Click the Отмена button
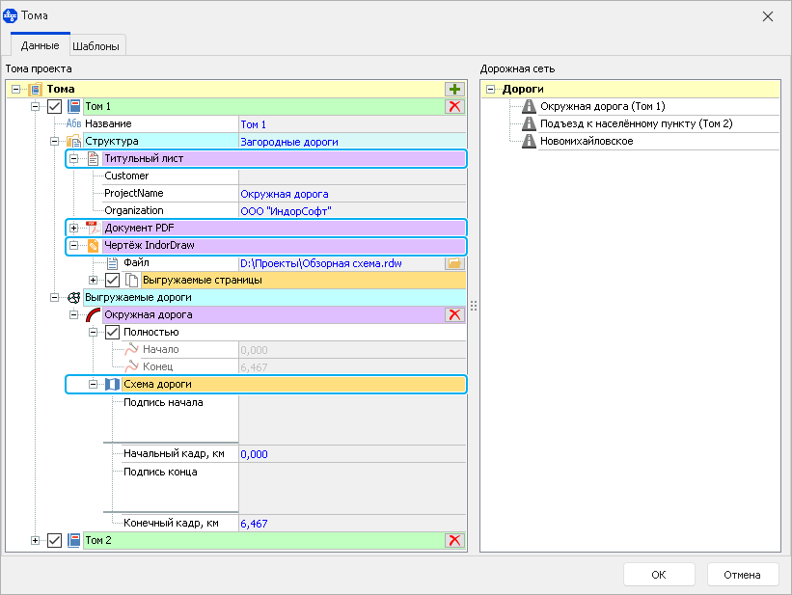Screen dimensions: 792x595 point(742,575)
